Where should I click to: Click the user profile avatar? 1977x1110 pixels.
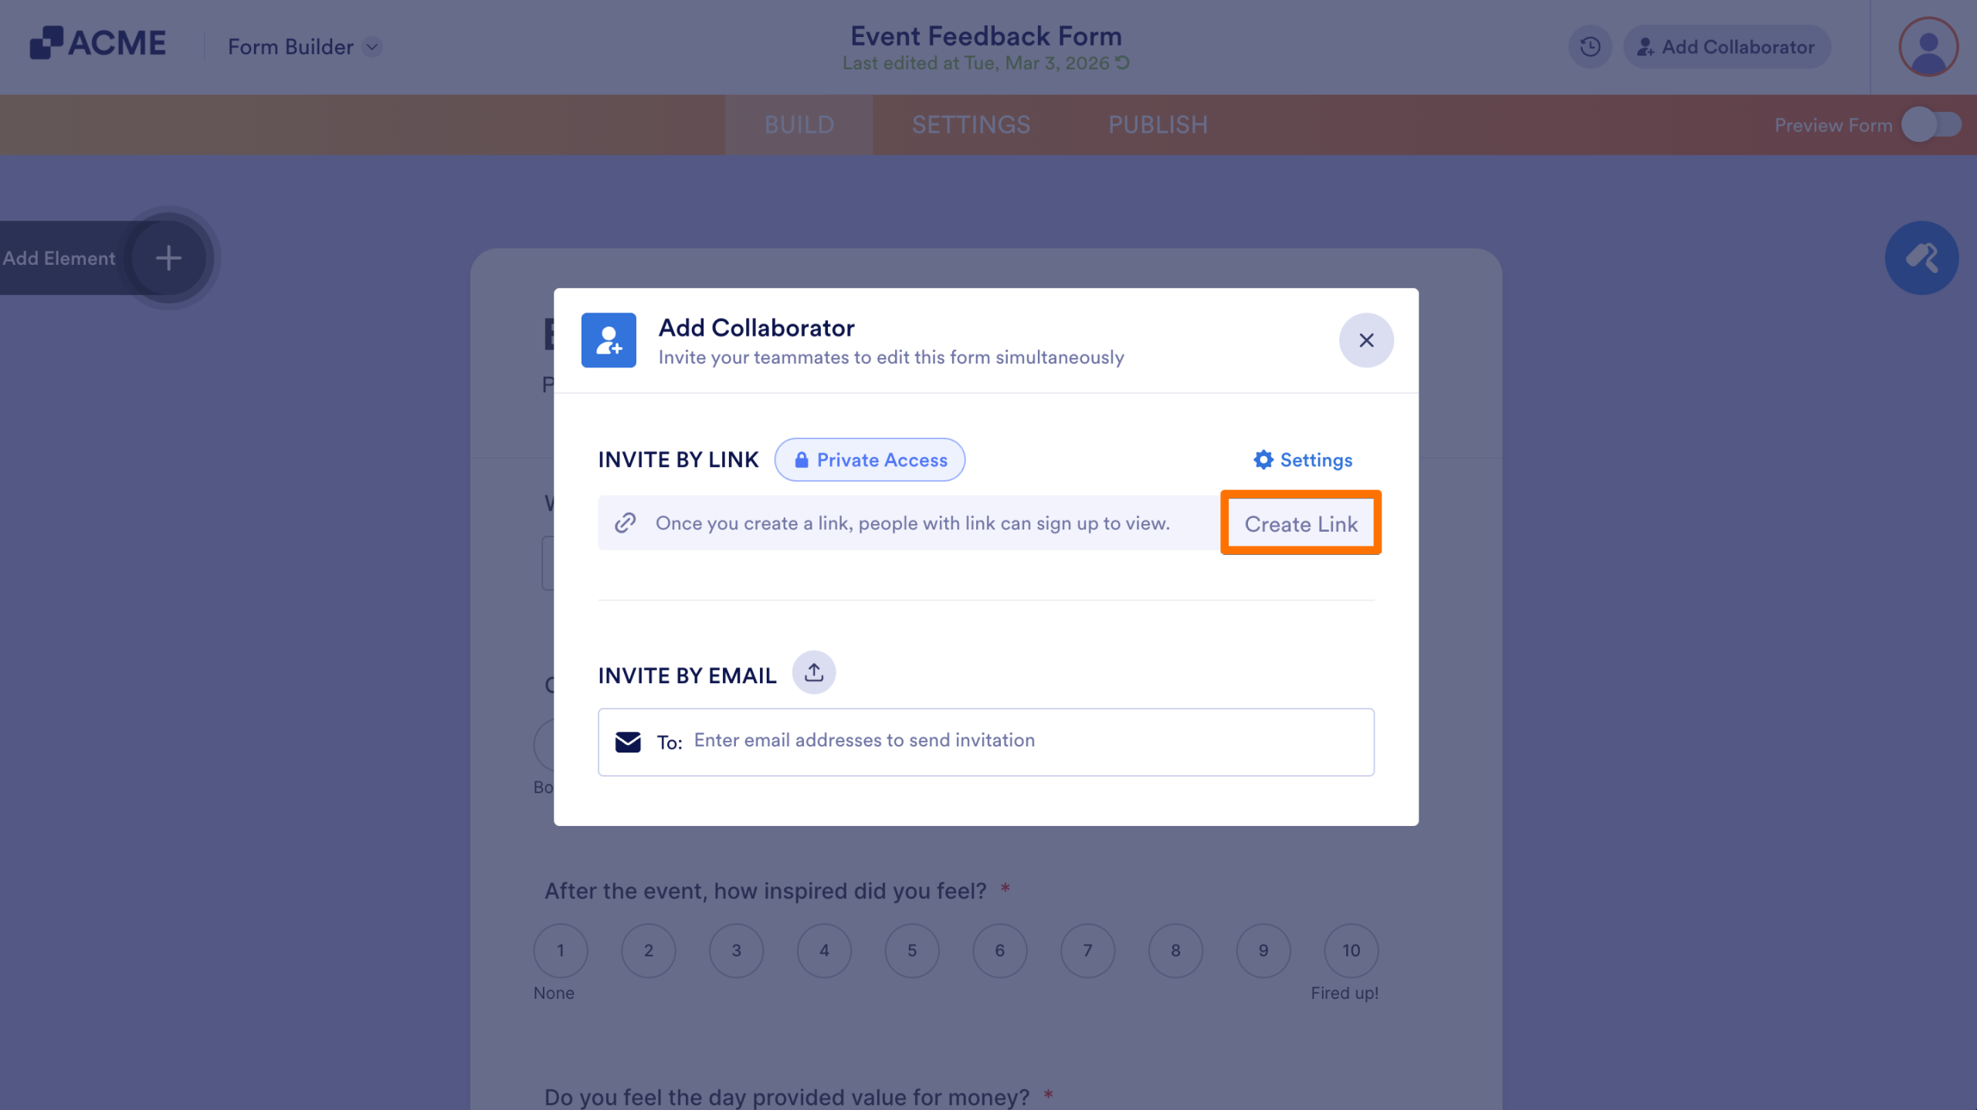coord(1928,47)
